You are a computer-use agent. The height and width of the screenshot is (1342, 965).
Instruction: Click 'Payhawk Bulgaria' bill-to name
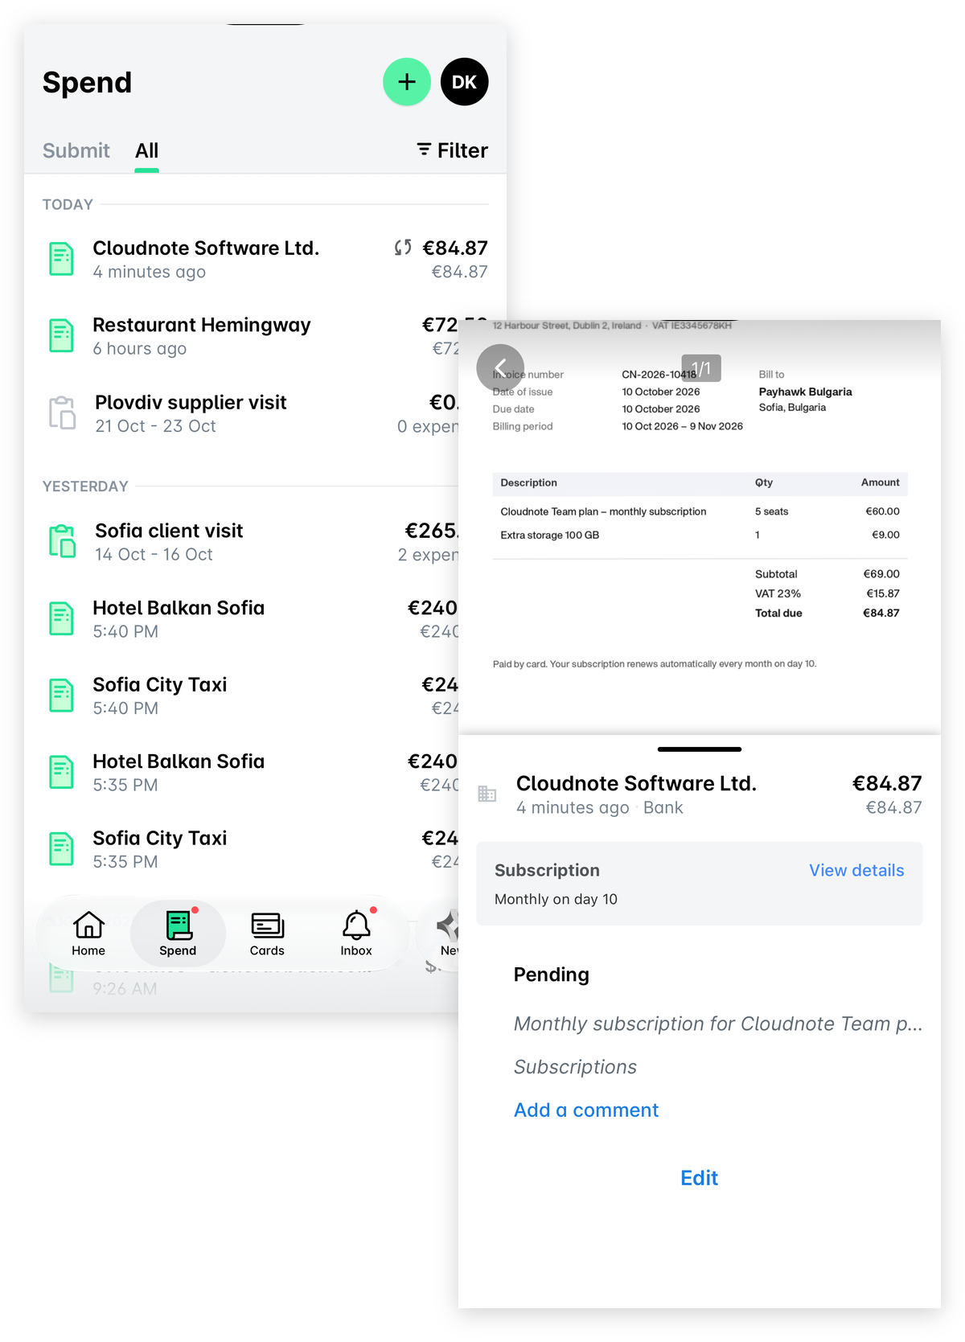point(805,392)
